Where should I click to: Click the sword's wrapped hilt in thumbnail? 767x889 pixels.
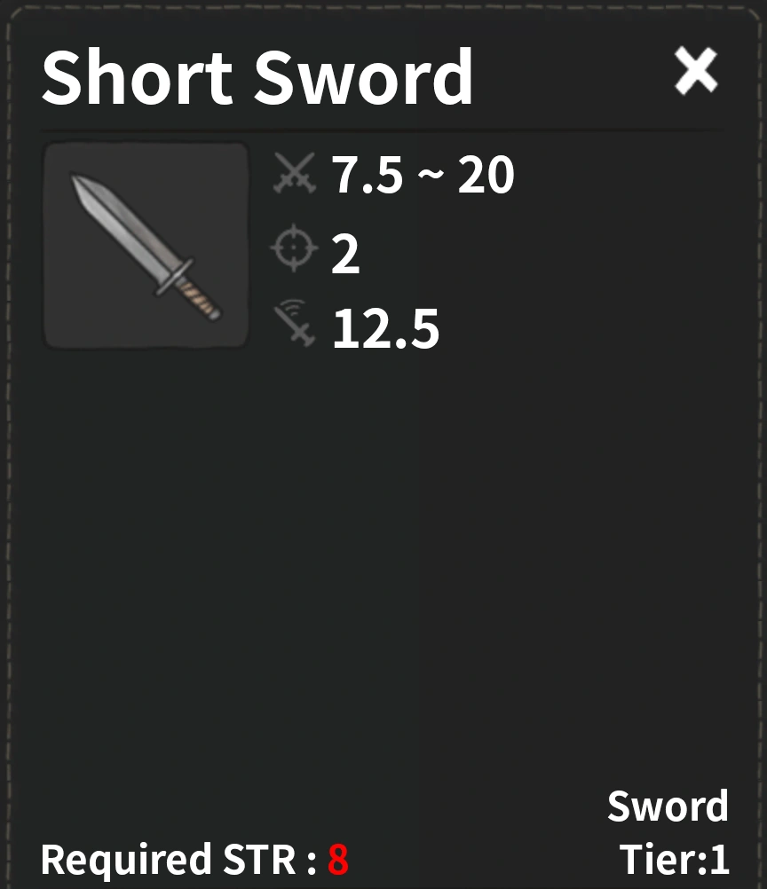click(197, 297)
